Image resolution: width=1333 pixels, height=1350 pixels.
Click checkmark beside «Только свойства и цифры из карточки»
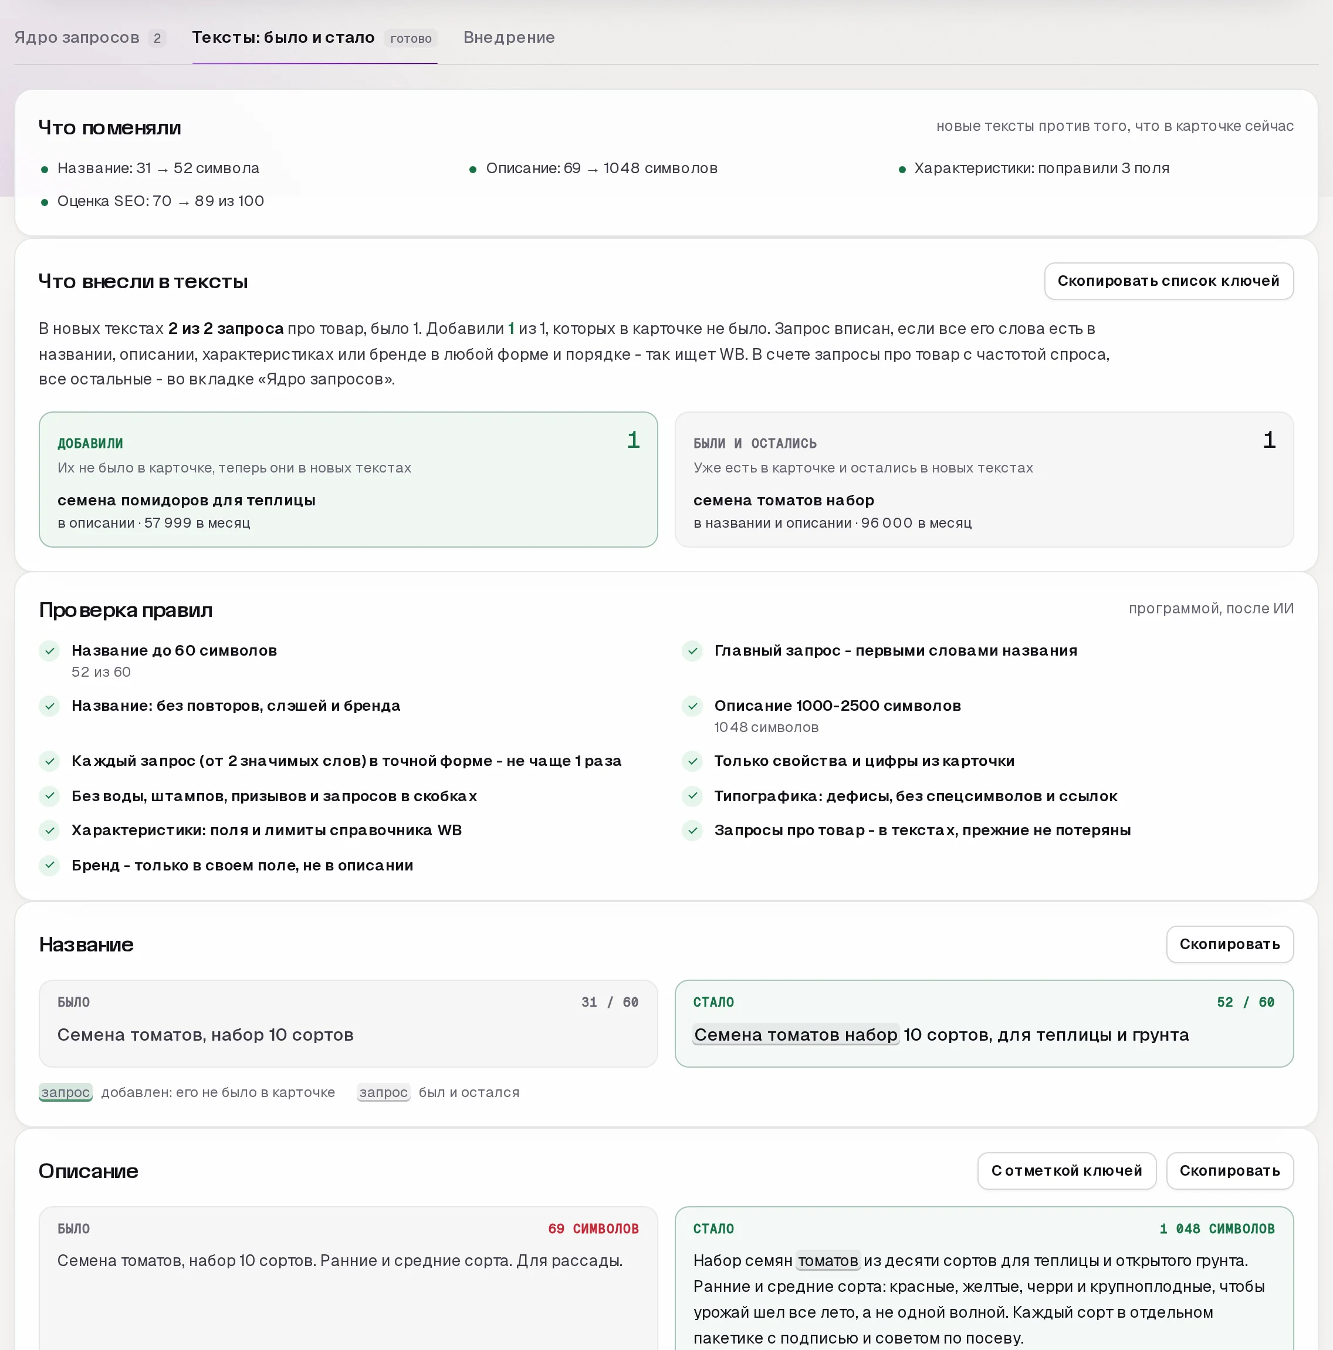692,761
